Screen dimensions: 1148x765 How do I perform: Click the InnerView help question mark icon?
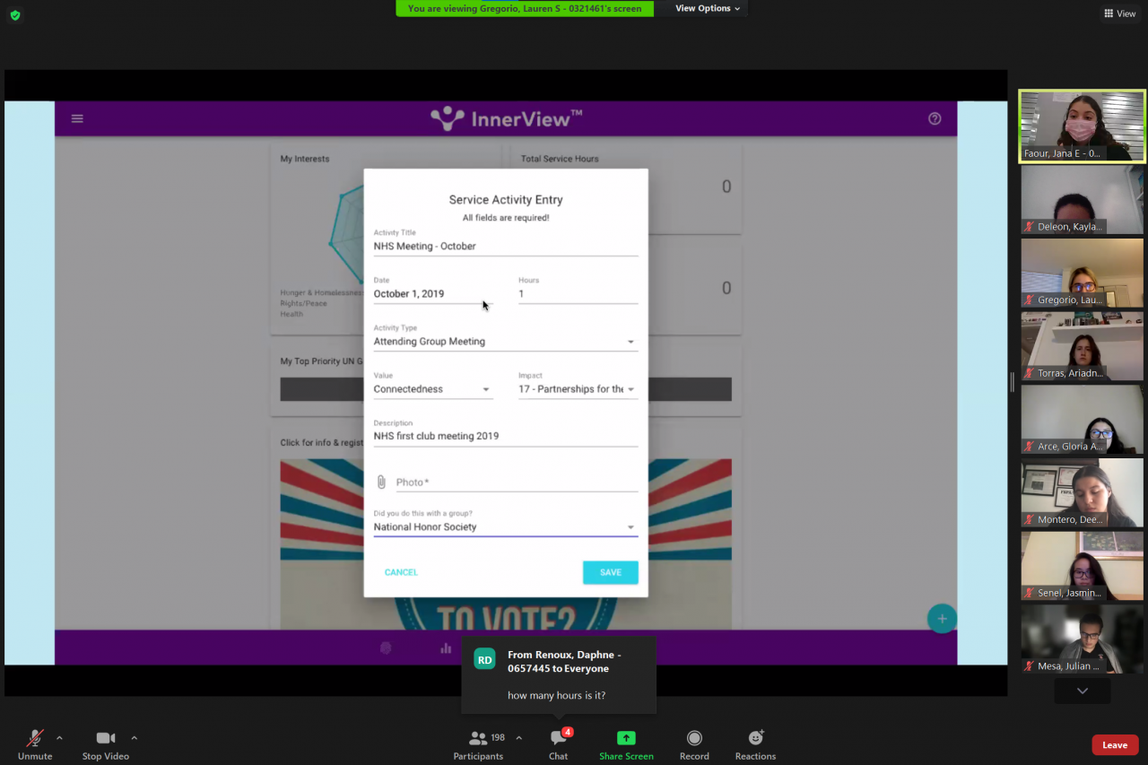coord(935,118)
